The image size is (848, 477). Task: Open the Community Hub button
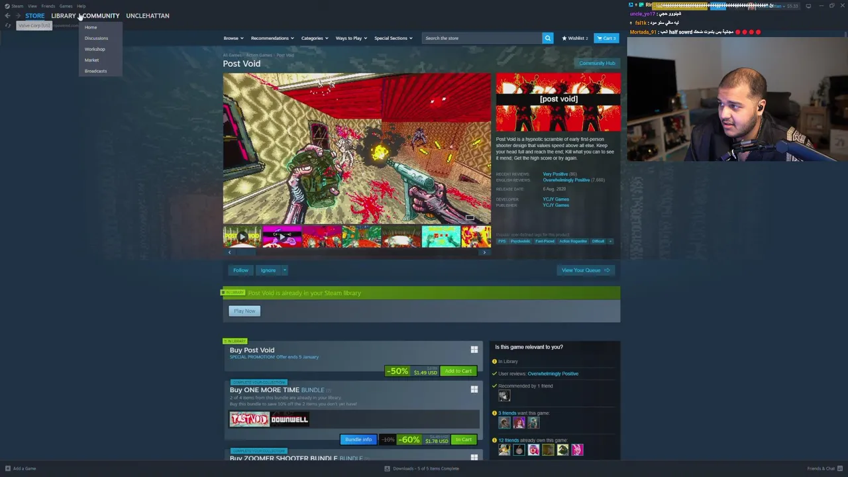(x=597, y=63)
